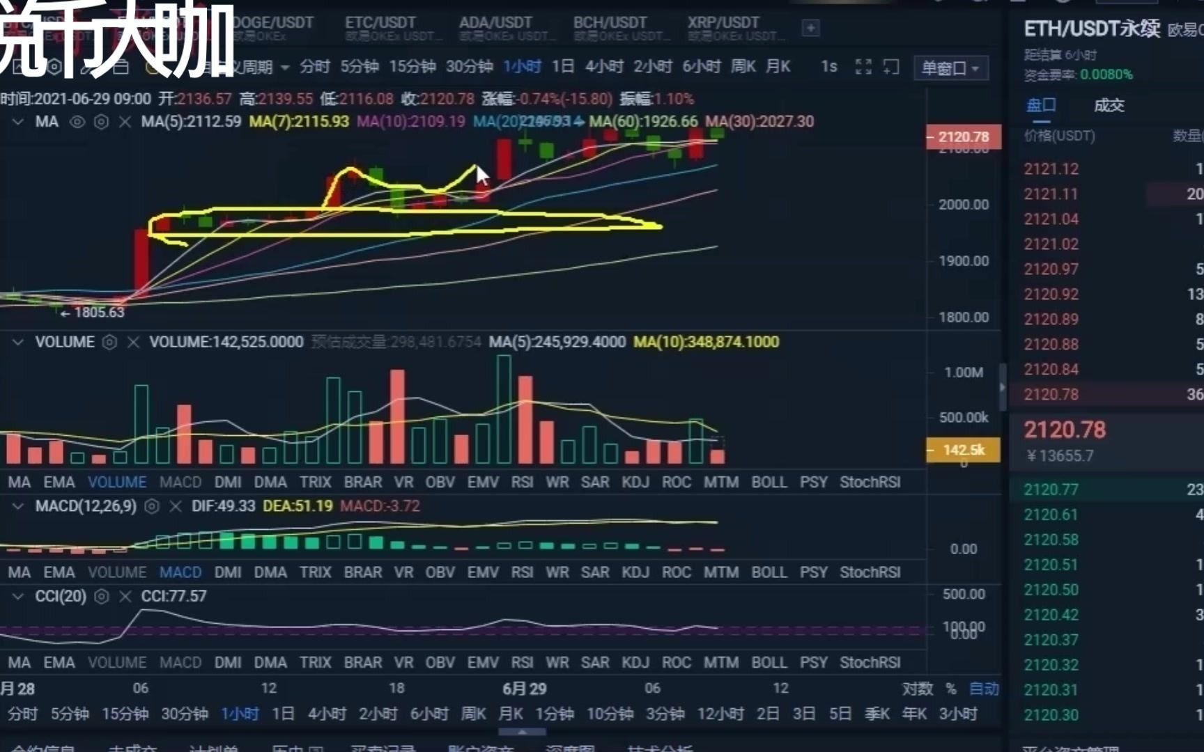1204x752 pixels.
Task: Click the 1805.63 low price marker
Action: [x=93, y=313]
